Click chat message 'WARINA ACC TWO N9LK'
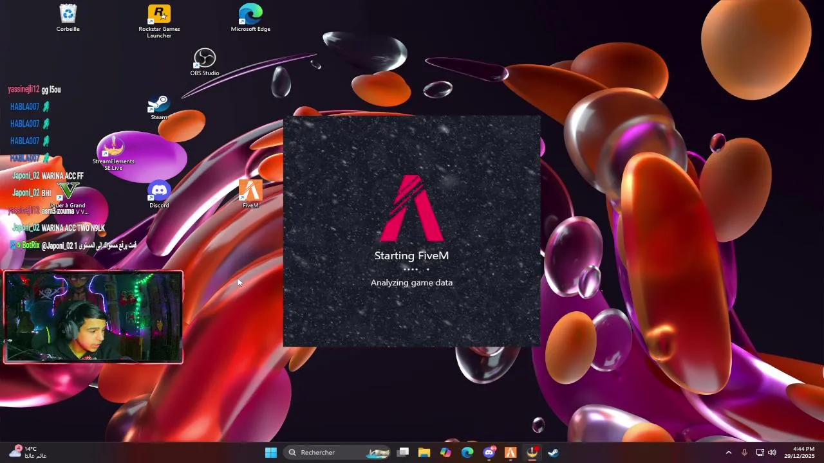The height and width of the screenshot is (463, 824). (73, 228)
